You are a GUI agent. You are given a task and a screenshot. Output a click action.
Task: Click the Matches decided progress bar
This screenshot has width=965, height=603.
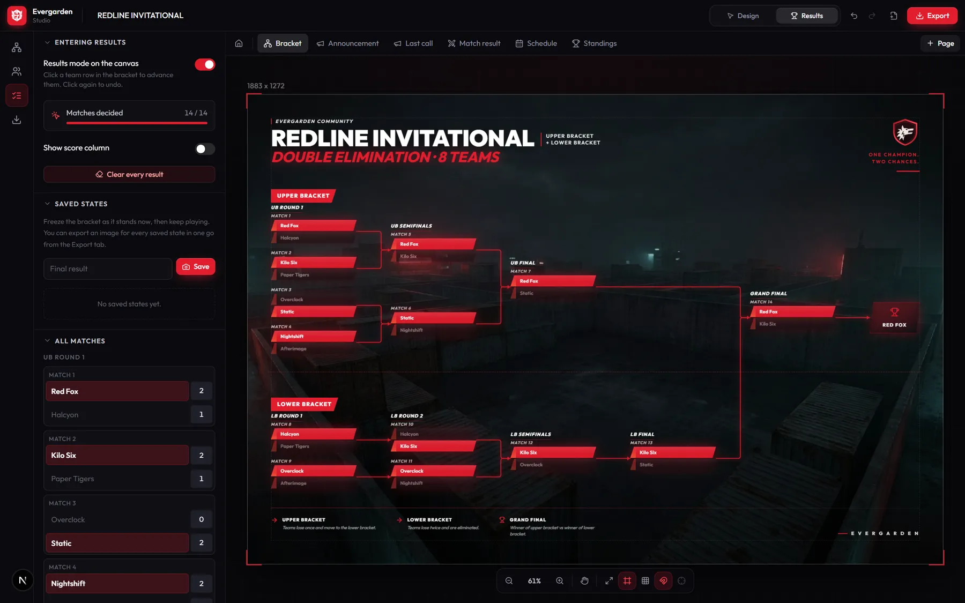[x=137, y=123]
